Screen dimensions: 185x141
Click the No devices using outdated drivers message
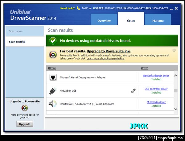click(x=95, y=41)
